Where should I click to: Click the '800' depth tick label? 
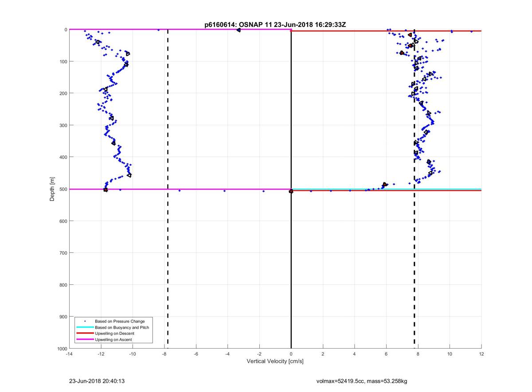click(63, 285)
